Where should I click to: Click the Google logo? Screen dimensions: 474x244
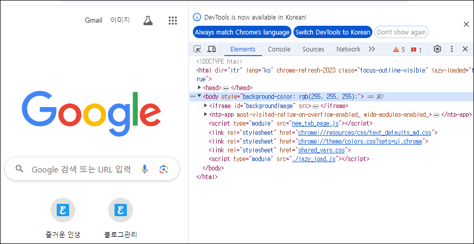(92, 114)
